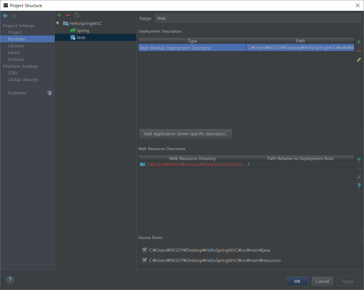364x290 pixels.
Task: Select the HelloSpringMVC module
Action: (x=85, y=24)
